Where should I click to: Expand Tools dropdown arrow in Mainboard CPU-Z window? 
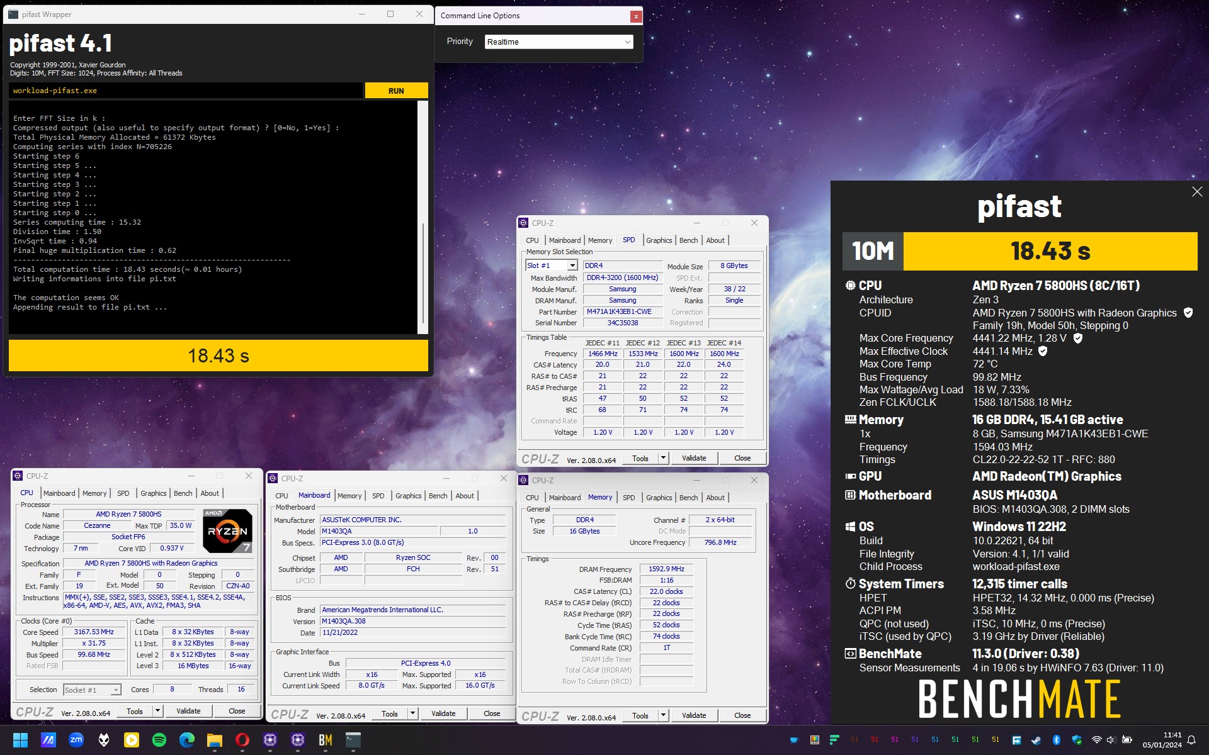[x=412, y=713]
